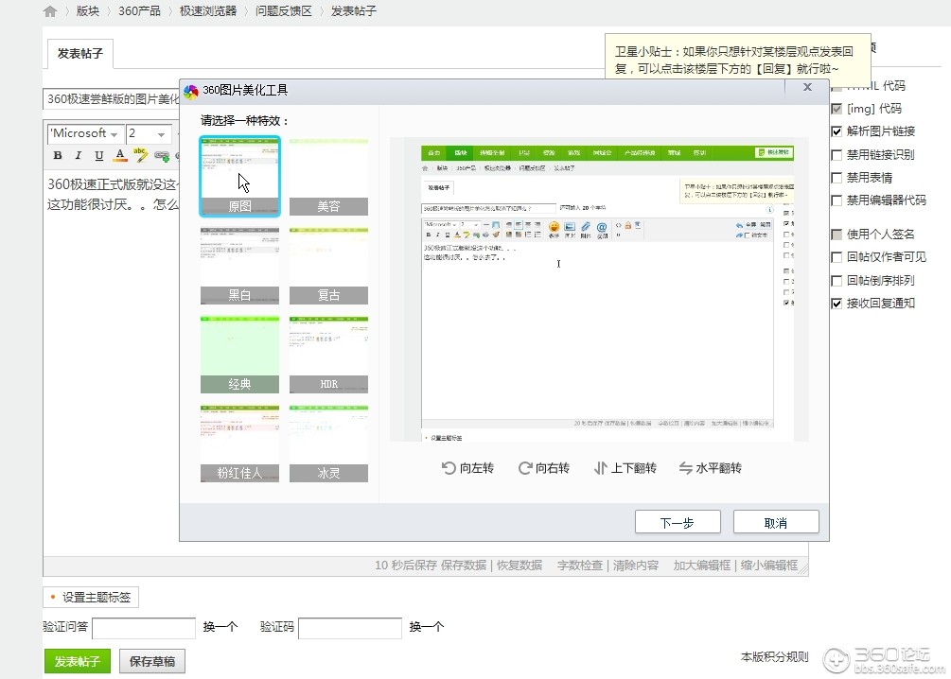The width and height of the screenshot is (951, 679).
Task: Click 换一个 next to 验证问答
Action: pos(220,627)
